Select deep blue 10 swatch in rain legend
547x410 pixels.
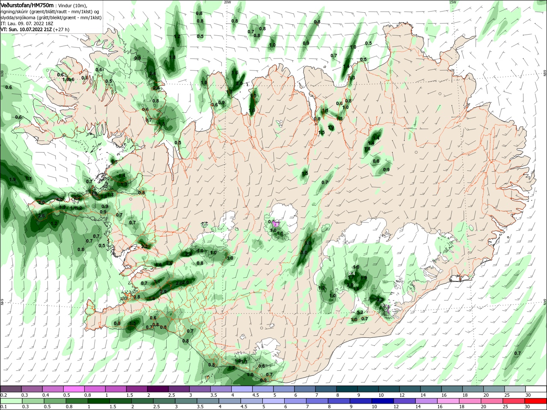382,401
